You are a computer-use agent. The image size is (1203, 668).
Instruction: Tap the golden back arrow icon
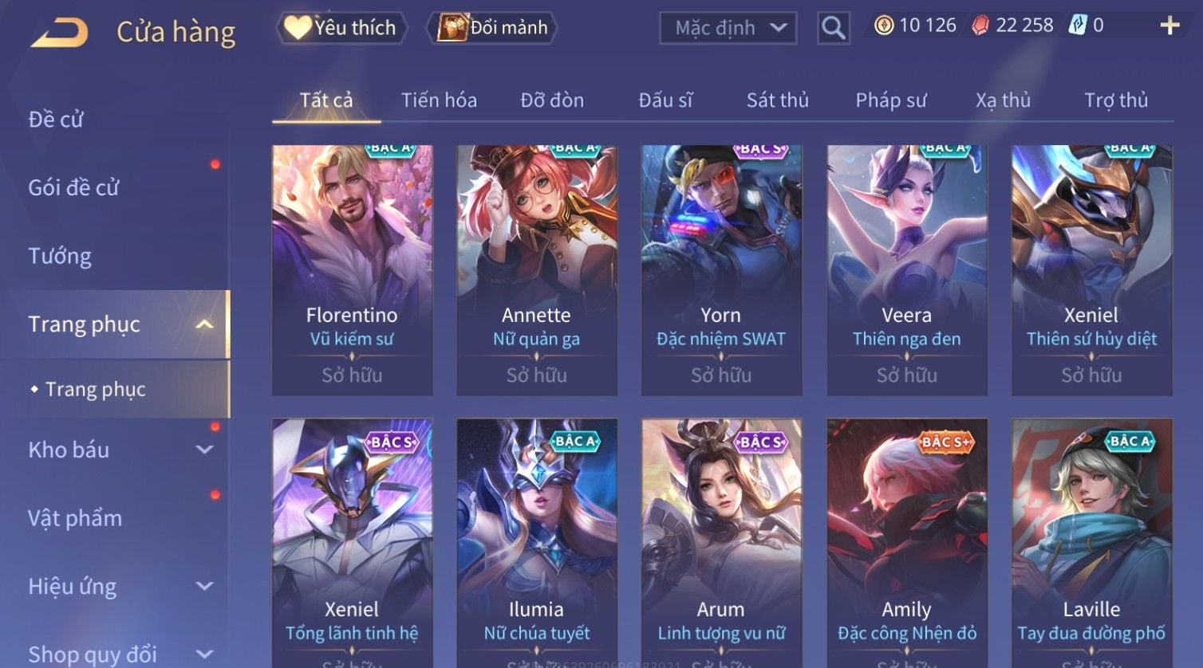(x=59, y=33)
